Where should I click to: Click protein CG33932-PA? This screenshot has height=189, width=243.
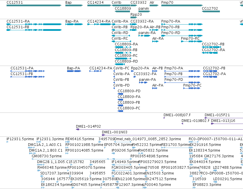click(x=135, y=77)
